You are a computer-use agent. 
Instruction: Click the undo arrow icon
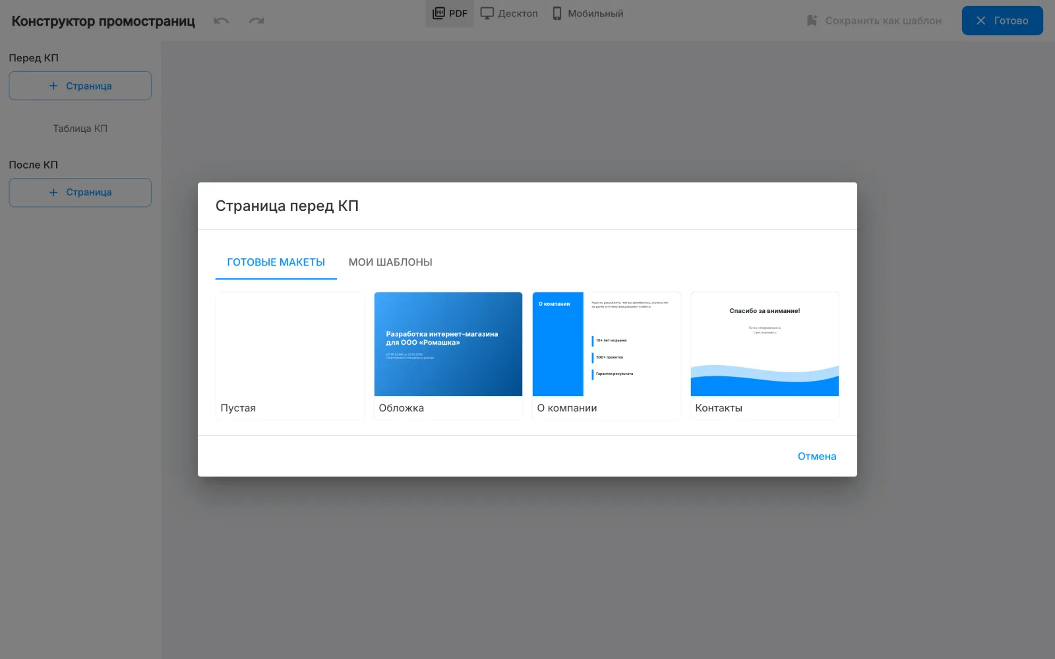click(221, 20)
